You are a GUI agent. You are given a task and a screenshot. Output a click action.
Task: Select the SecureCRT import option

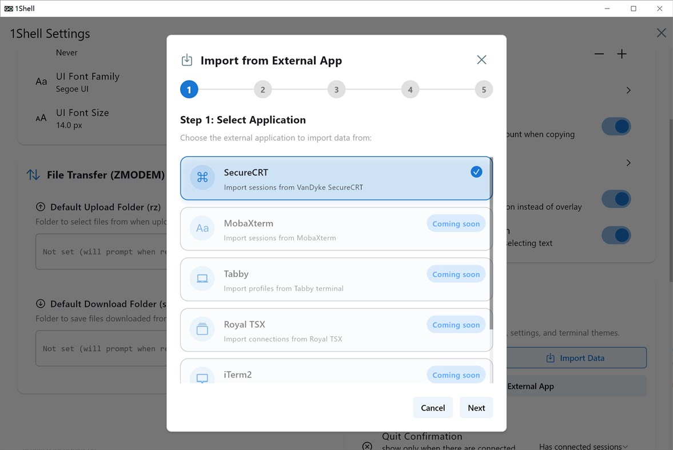click(336, 178)
